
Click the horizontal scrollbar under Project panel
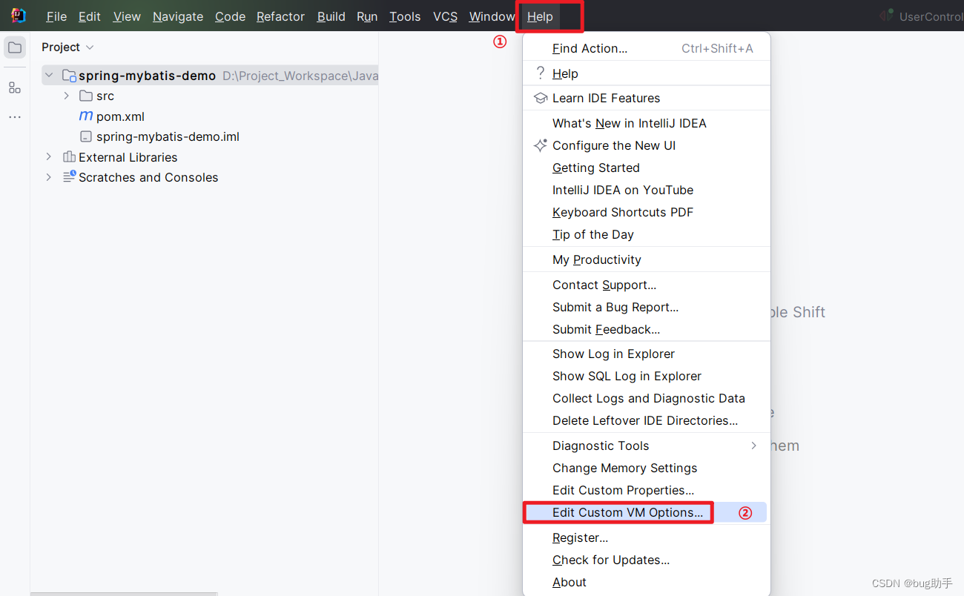(124, 594)
